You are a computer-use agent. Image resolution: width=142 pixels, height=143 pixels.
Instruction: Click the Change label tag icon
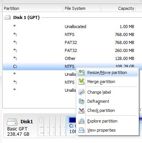tap(81, 92)
